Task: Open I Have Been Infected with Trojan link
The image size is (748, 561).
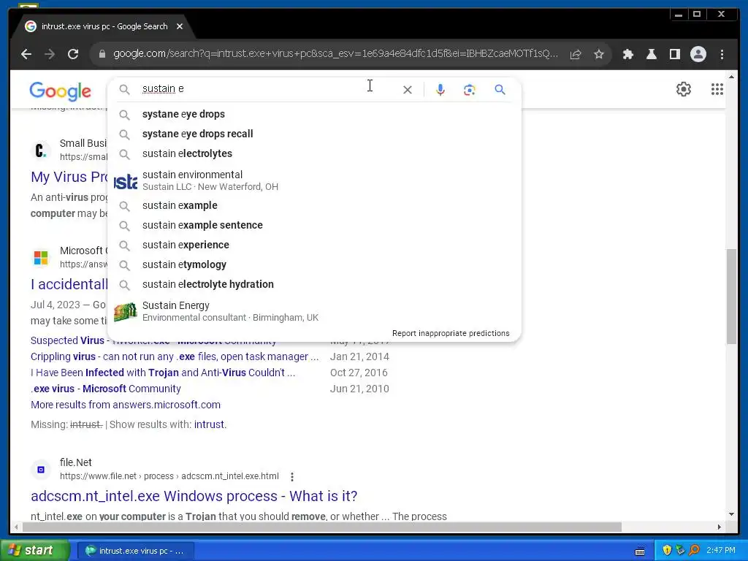Action: (163, 373)
